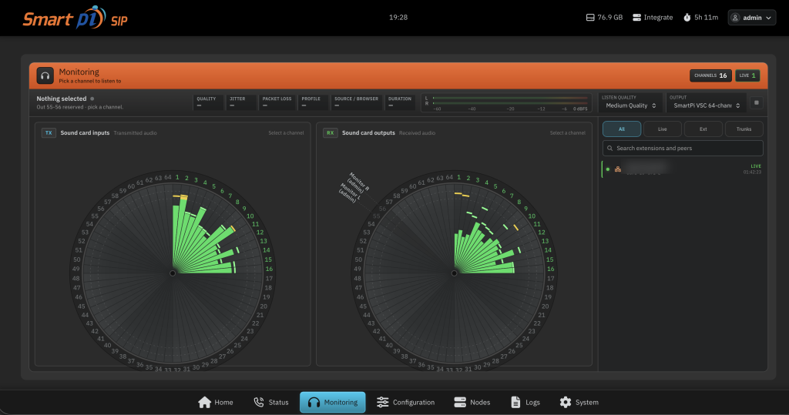Filter the list by Ext
The image size is (789, 415).
click(703, 129)
